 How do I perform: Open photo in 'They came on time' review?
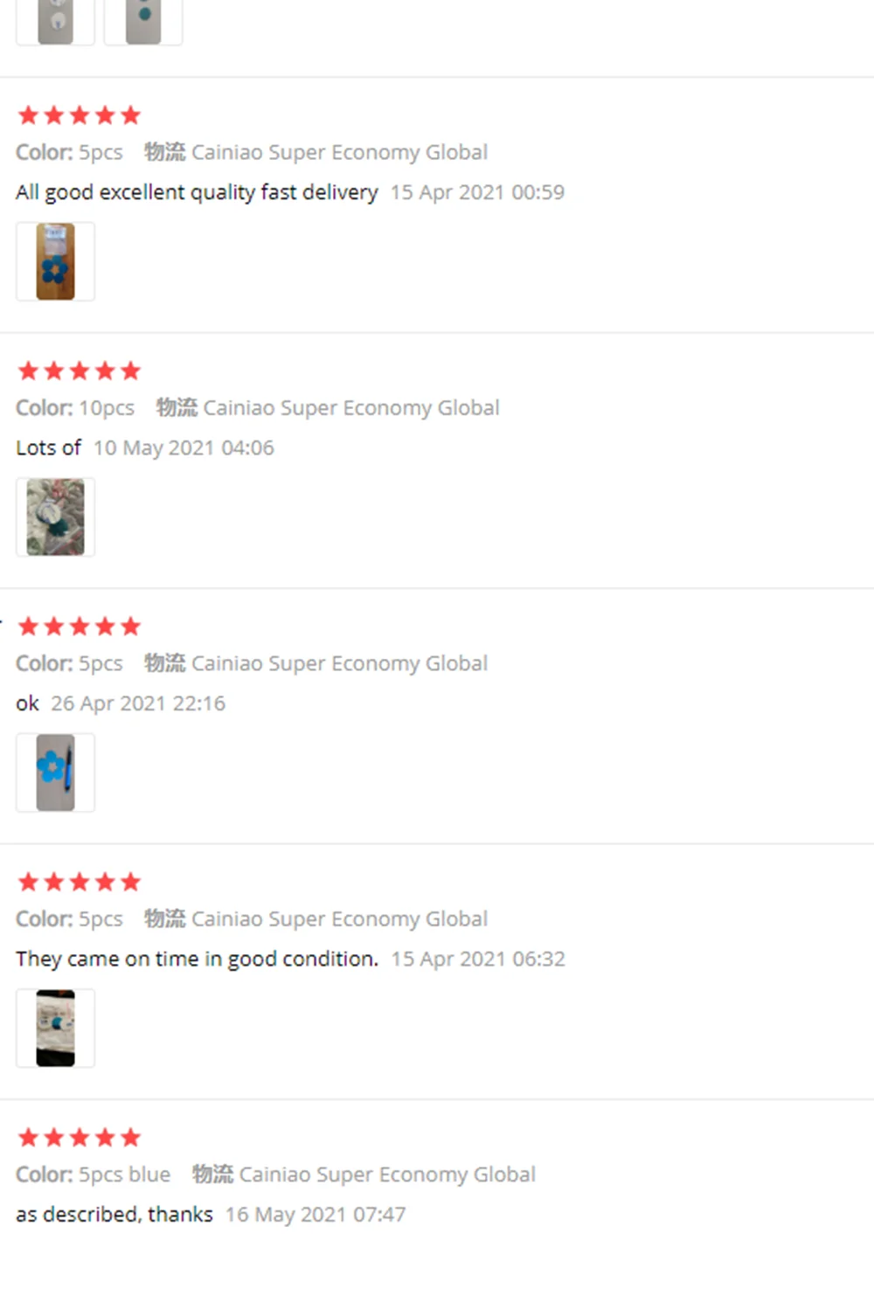55,1028
